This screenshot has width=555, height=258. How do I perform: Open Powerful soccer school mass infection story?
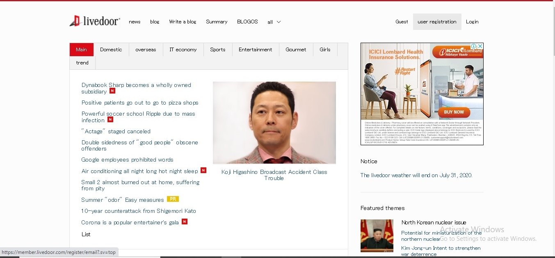point(138,117)
